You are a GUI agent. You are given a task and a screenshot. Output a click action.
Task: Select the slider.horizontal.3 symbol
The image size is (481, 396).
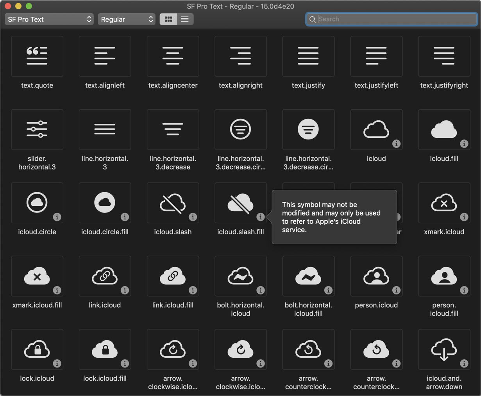(x=37, y=130)
